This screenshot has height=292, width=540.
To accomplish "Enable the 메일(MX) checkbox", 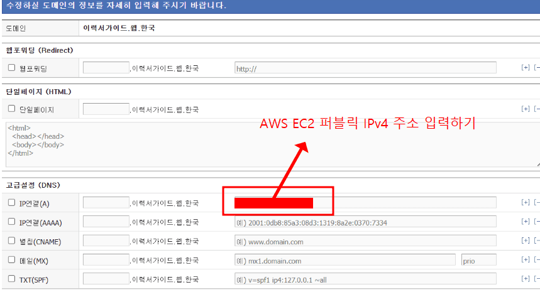I will coord(11,260).
